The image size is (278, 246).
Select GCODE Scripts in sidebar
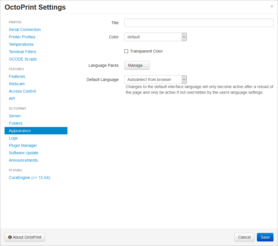point(23,59)
